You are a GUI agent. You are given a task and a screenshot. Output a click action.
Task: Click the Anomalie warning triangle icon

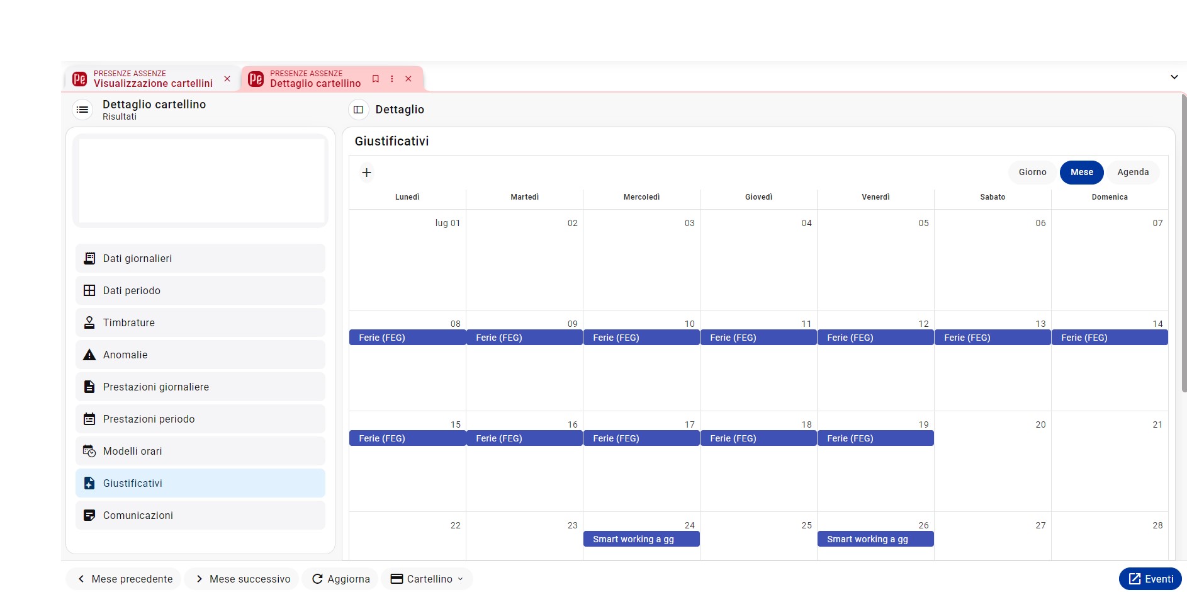89,355
